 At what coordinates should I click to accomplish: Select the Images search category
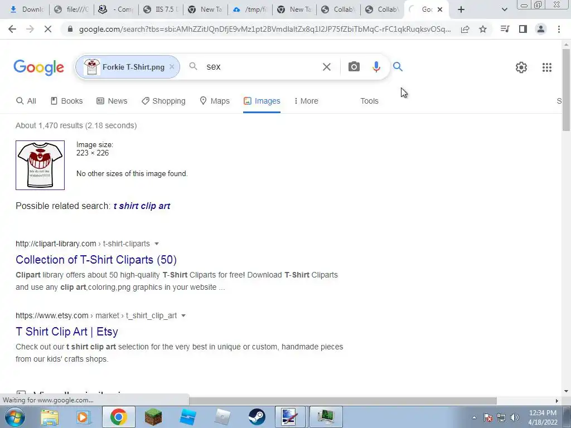(262, 101)
